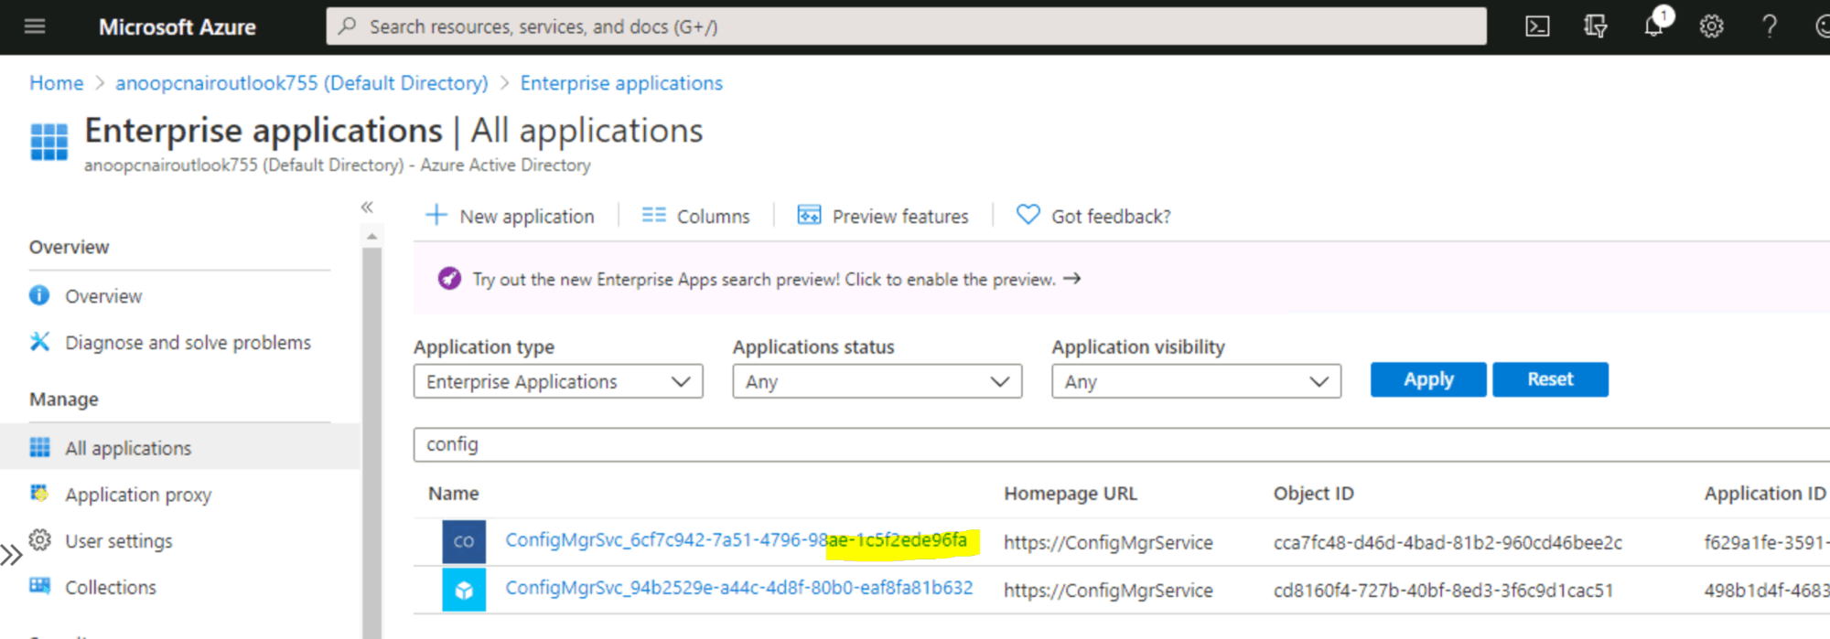Click the top search resources box

point(906,27)
